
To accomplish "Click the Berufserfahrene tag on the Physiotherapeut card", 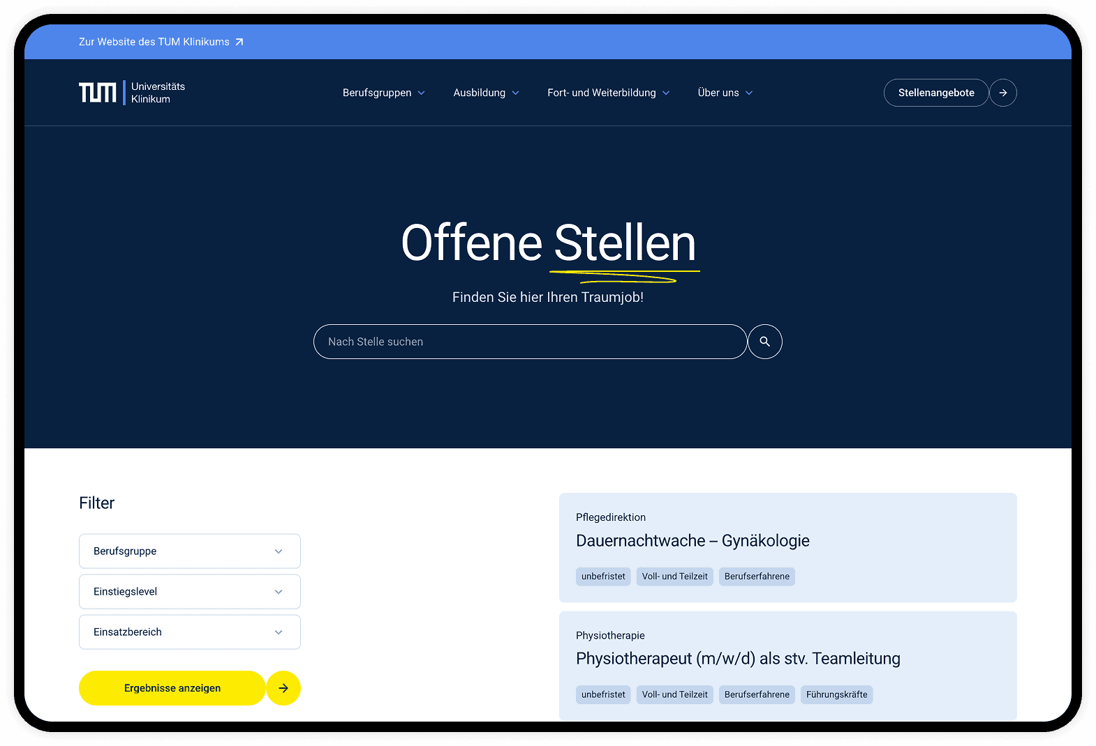I will pyautogui.click(x=757, y=695).
